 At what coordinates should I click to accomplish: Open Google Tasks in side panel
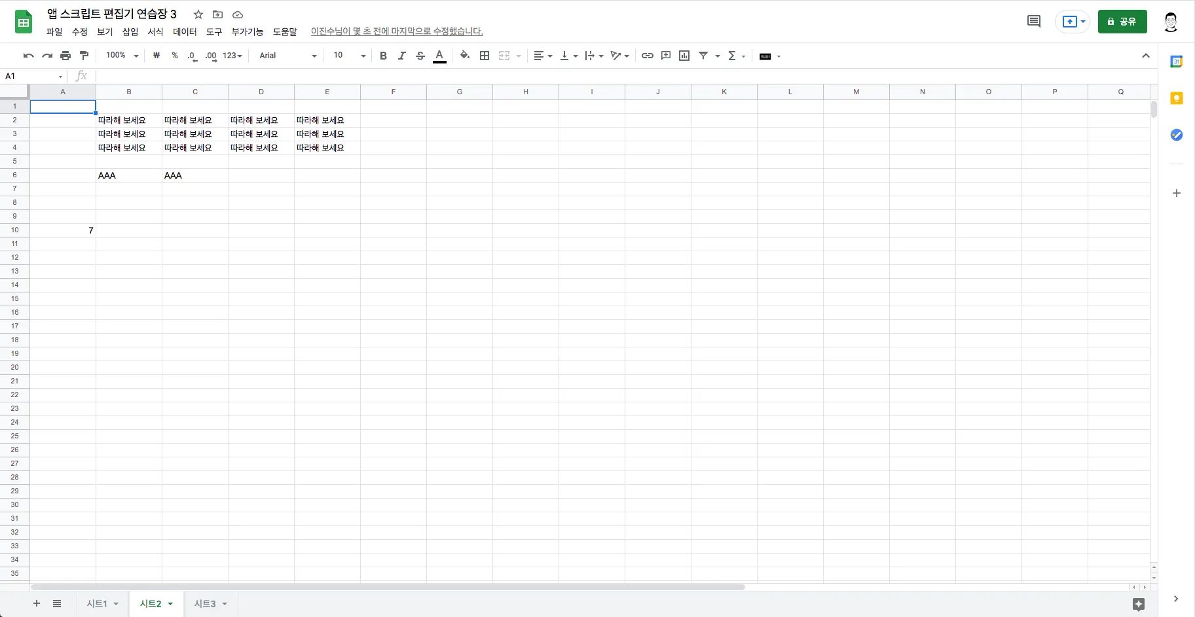(x=1177, y=135)
